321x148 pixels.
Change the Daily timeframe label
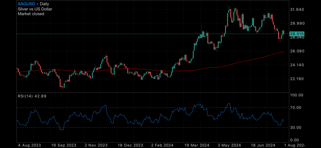point(45,4)
